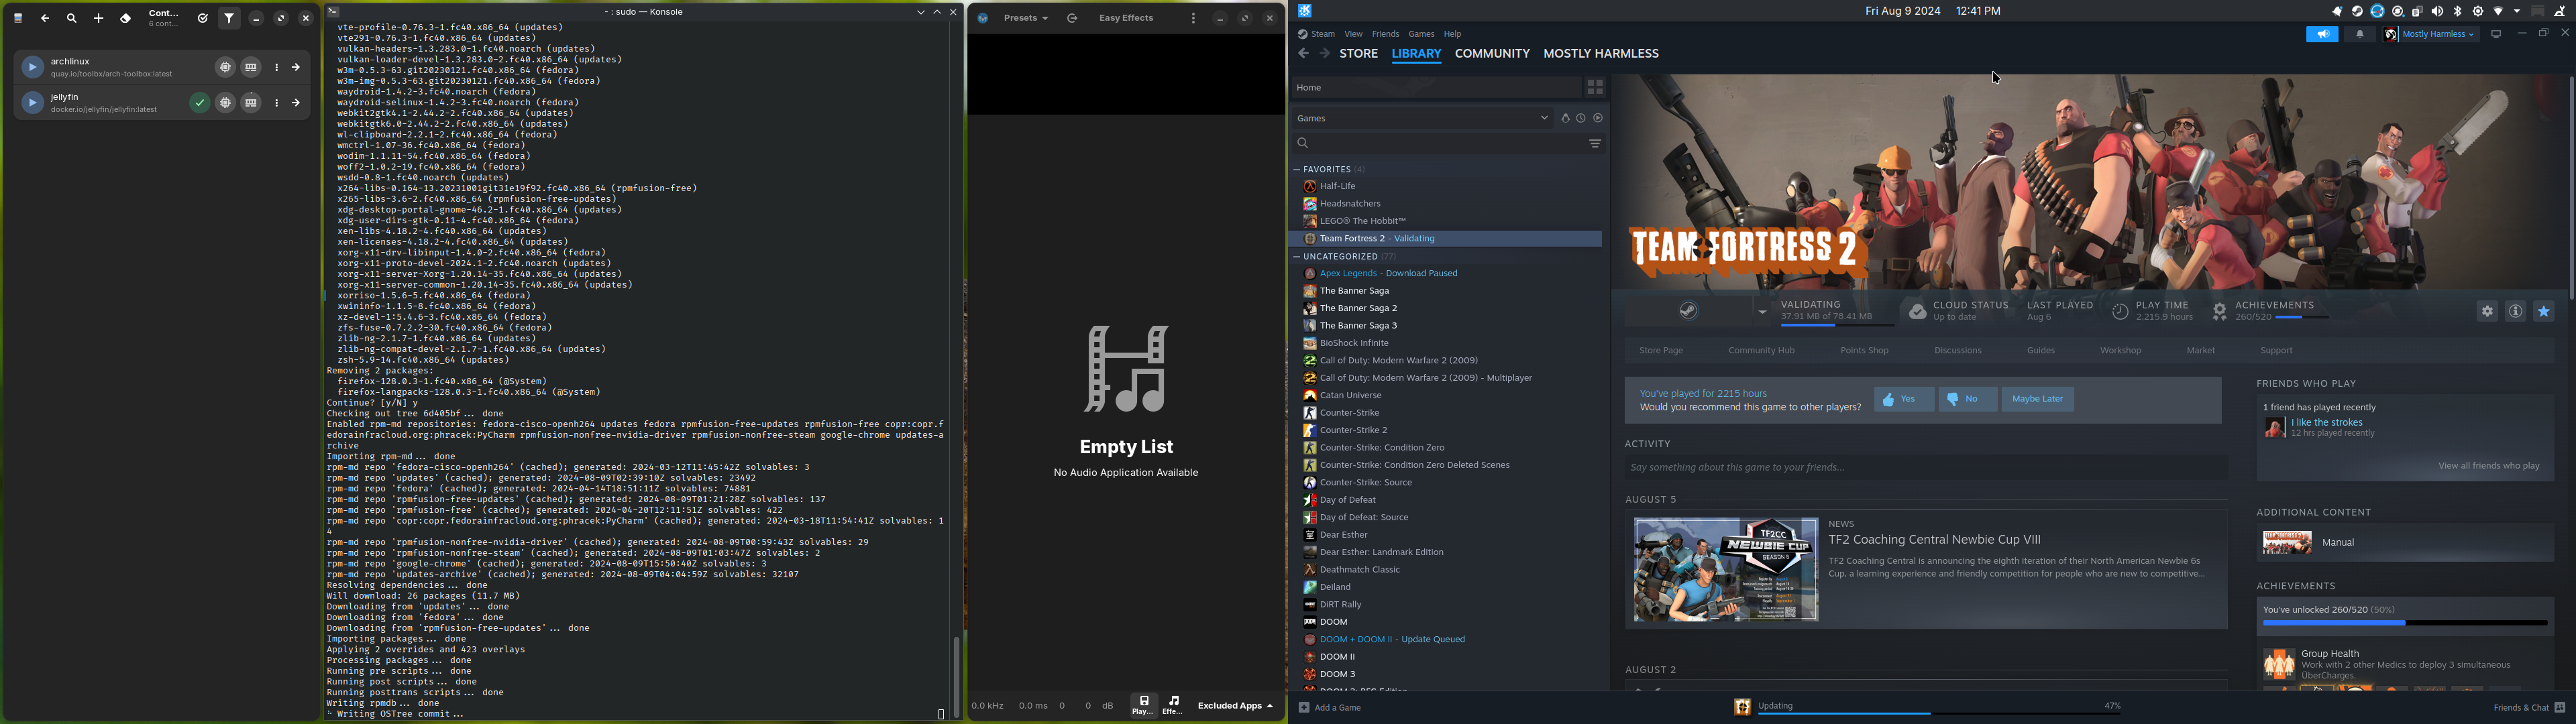Viewport: 2576px width, 724px height.
Task: Open View all friends who play link
Action: click(2488, 466)
